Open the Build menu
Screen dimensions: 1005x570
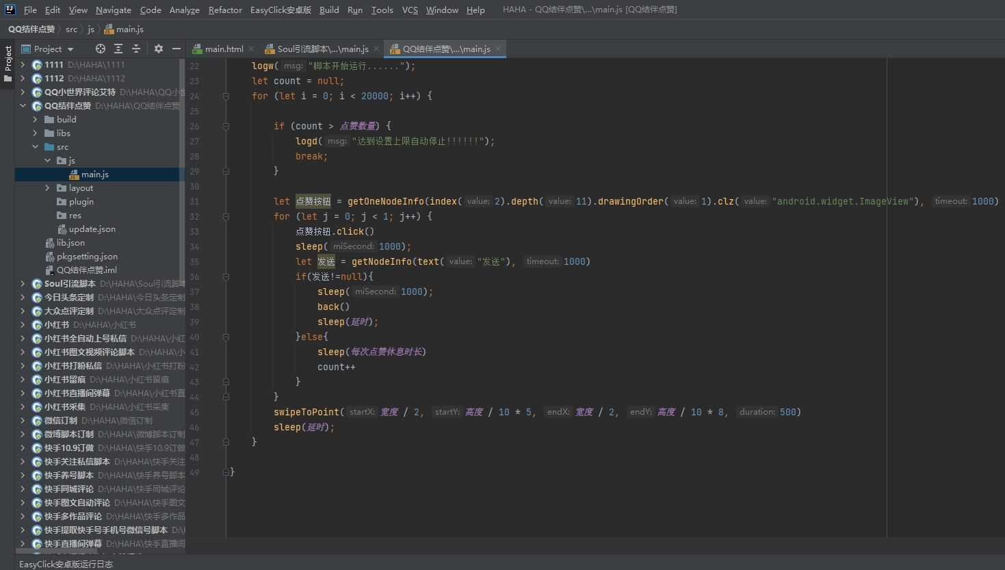tap(329, 10)
